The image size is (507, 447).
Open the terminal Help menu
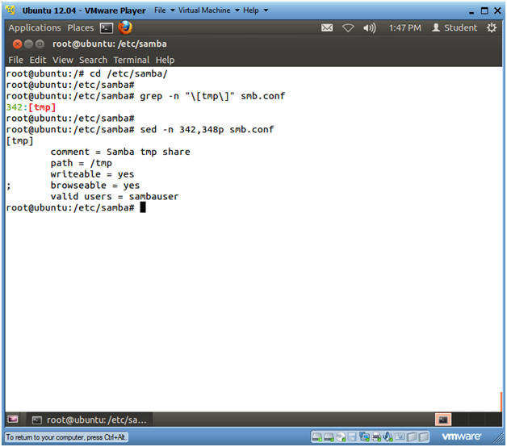(x=165, y=60)
